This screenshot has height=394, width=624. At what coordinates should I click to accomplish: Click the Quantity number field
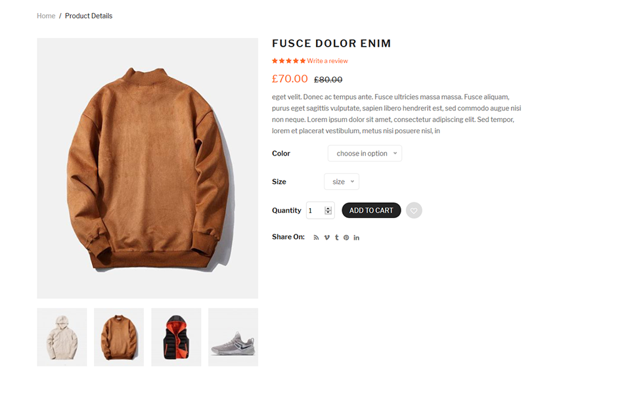(x=315, y=211)
